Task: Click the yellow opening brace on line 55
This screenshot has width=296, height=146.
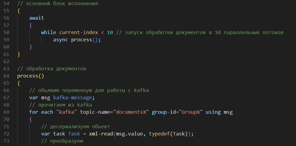Action: (x=18, y=11)
